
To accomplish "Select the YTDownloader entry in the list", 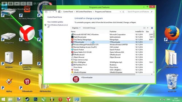I will (112, 42).
